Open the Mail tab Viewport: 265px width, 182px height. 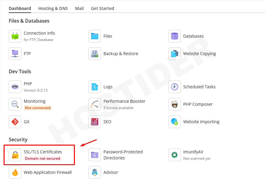coord(79,8)
